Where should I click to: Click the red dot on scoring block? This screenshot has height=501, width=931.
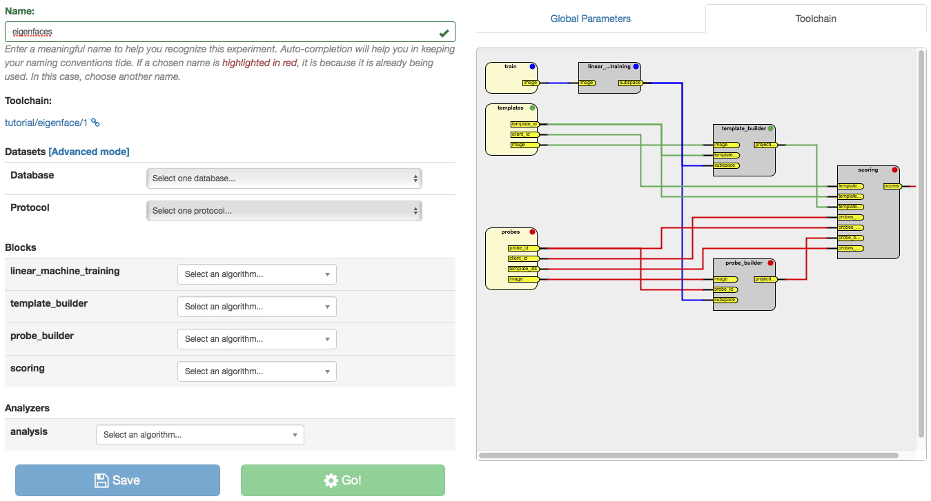pyautogui.click(x=894, y=170)
